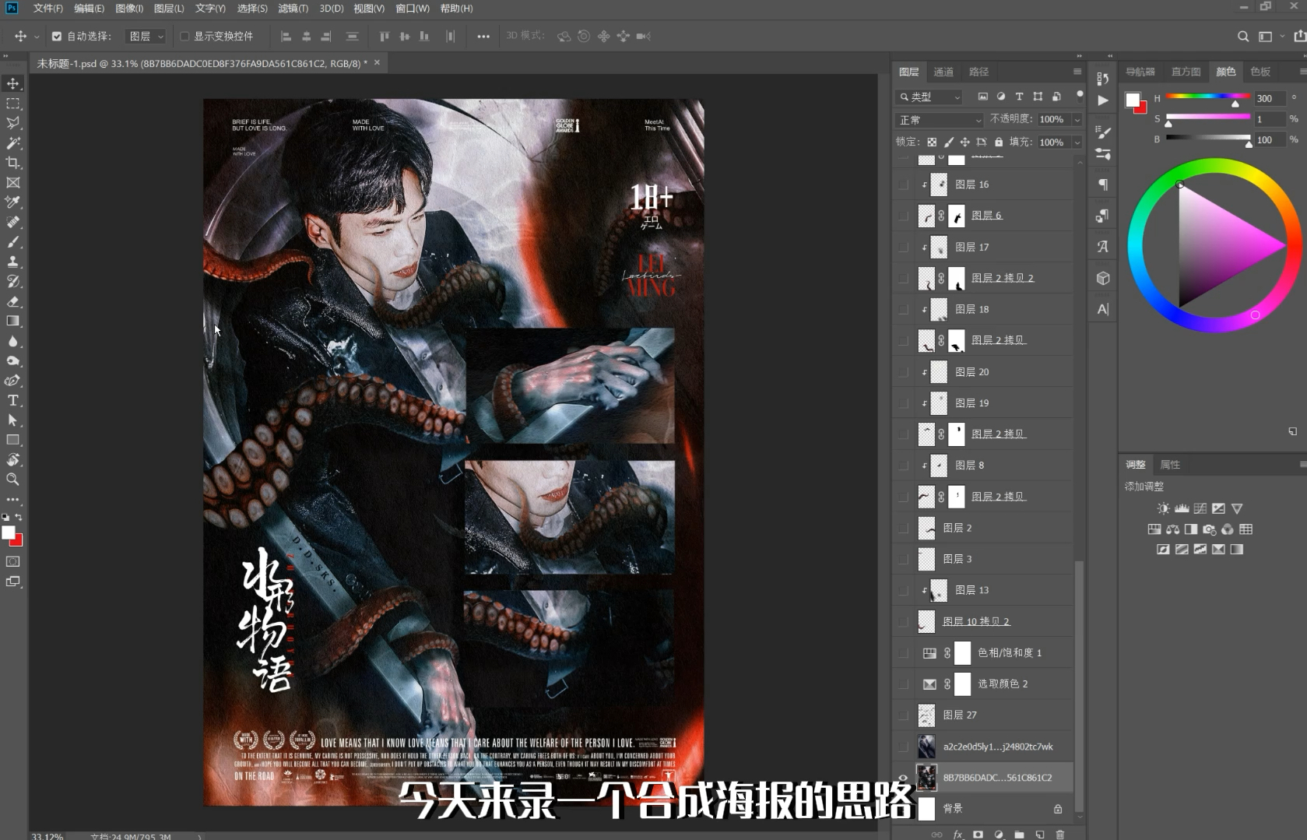Click the hue H value field 300
This screenshot has height=840, width=1307.
1269,98
